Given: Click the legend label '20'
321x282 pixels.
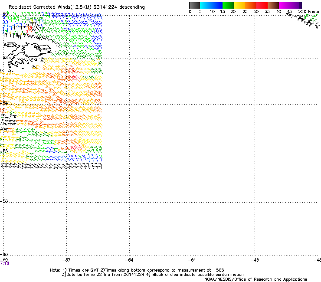Looking at the screenshot, I should click(x=233, y=11).
